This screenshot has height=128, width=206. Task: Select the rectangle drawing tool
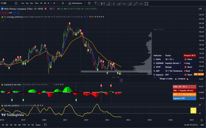click(x=146, y=4)
